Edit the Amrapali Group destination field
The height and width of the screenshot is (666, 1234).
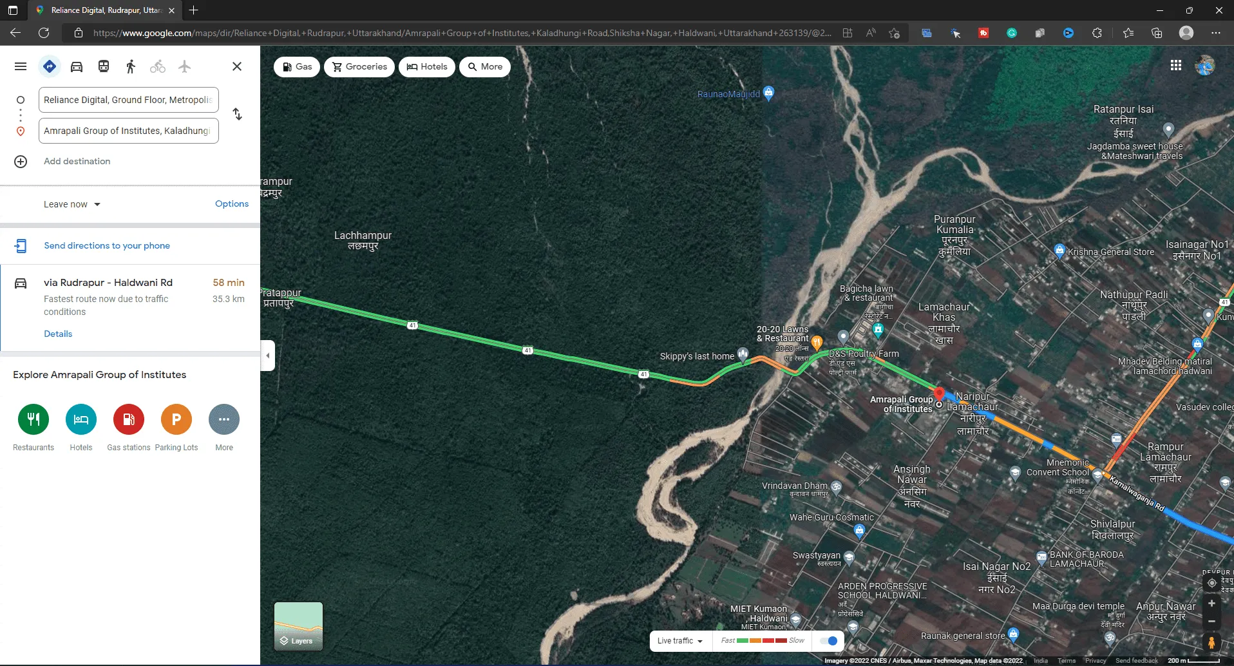(x=129, y=131)
